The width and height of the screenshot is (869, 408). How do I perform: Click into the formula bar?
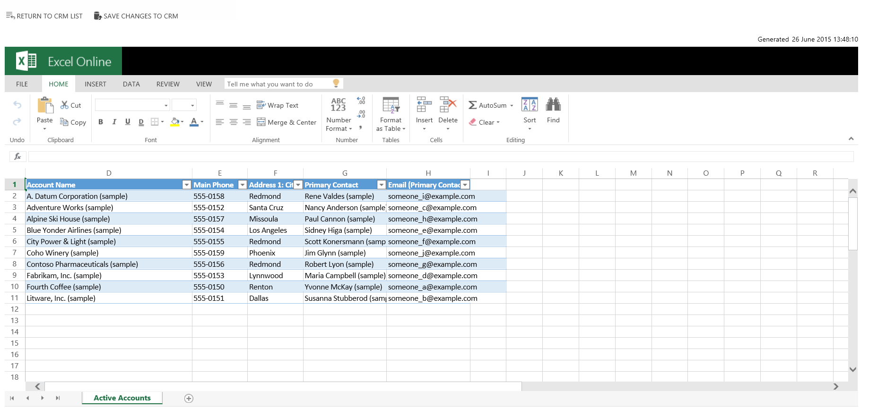click(441, 156)
